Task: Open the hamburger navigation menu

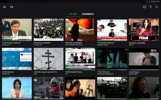Action: 5,7
